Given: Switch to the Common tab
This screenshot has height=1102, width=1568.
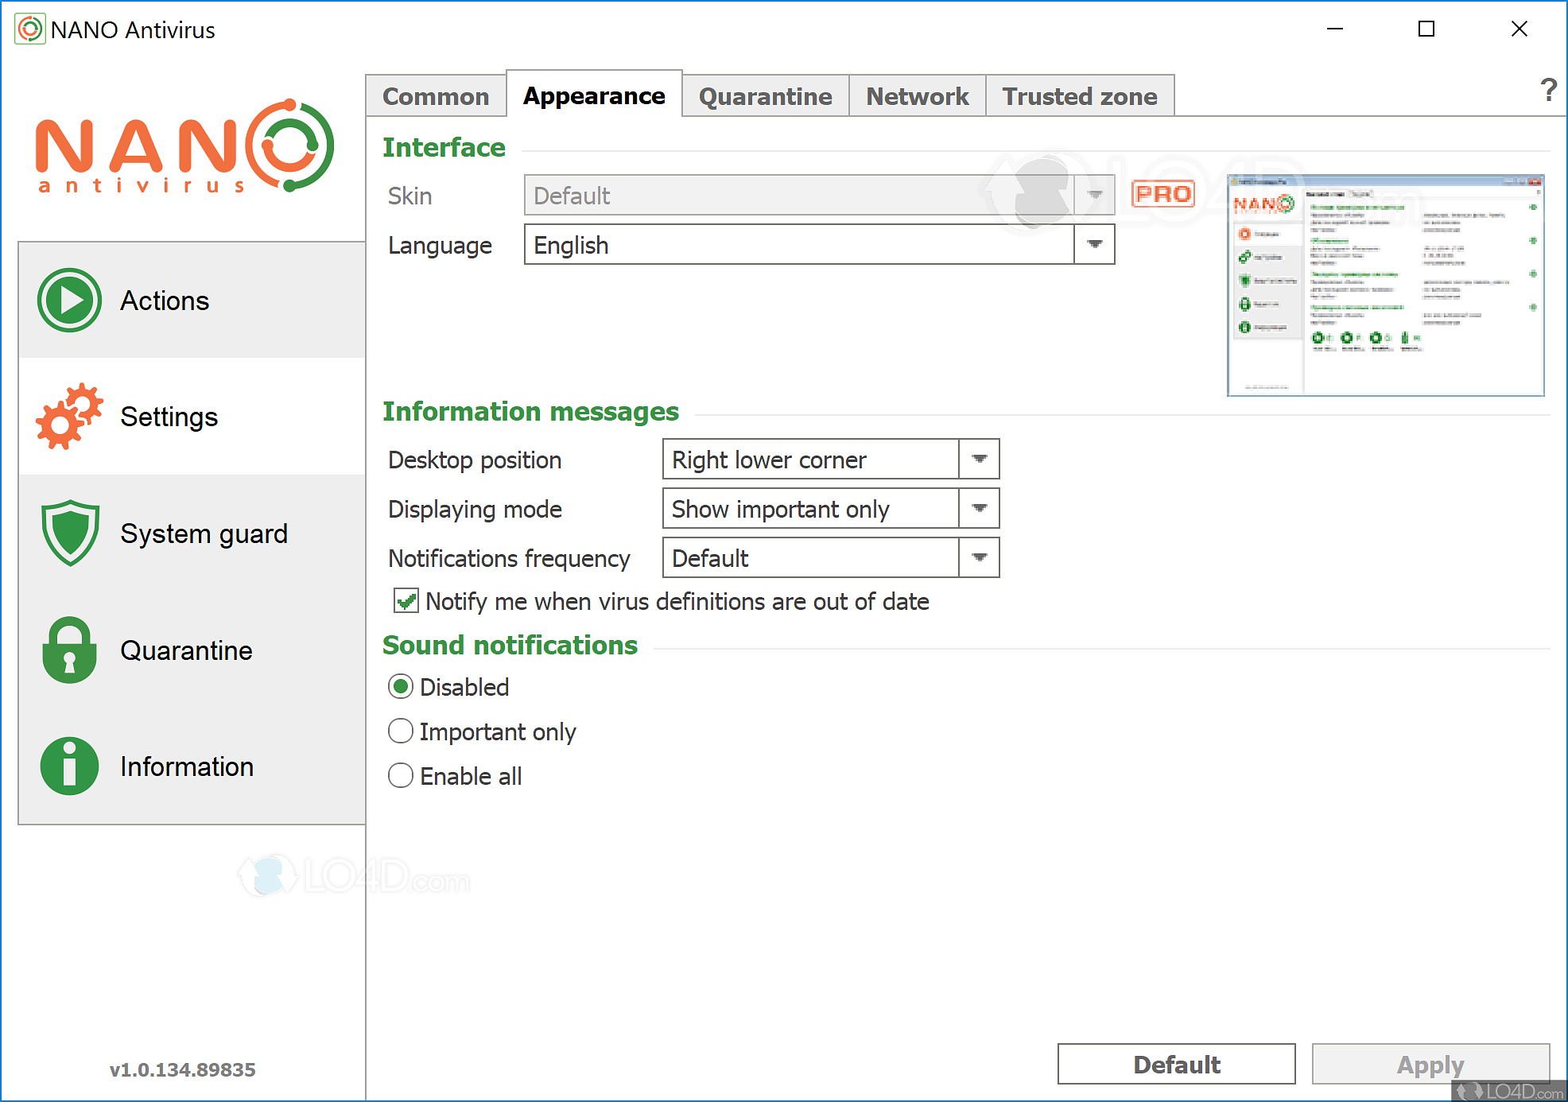Looking at the screenshot, I should click(x=436, y=96).
